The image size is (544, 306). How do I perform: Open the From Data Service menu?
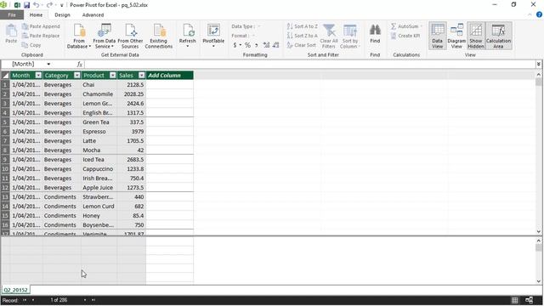104,36
